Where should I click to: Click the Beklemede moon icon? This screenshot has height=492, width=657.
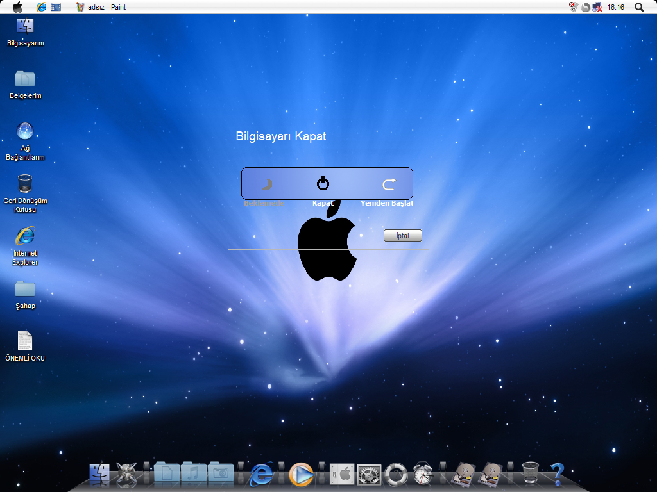pyautogui.click(x=267, y=184)
